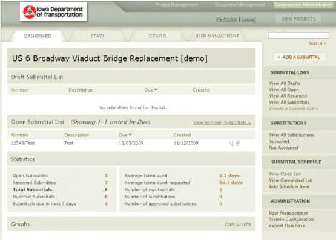Select the 12345-Test submittal number
Viewport: 336px width, 240px height.
click(23, 143)
